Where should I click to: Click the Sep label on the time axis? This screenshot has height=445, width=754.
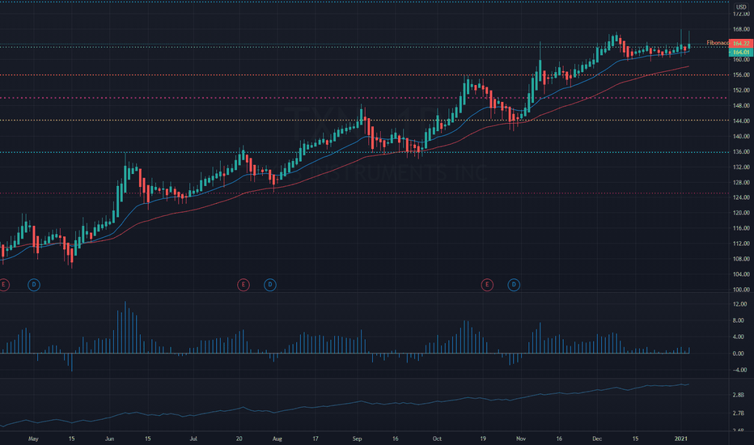pyautogui.click(x=357, y=439)
